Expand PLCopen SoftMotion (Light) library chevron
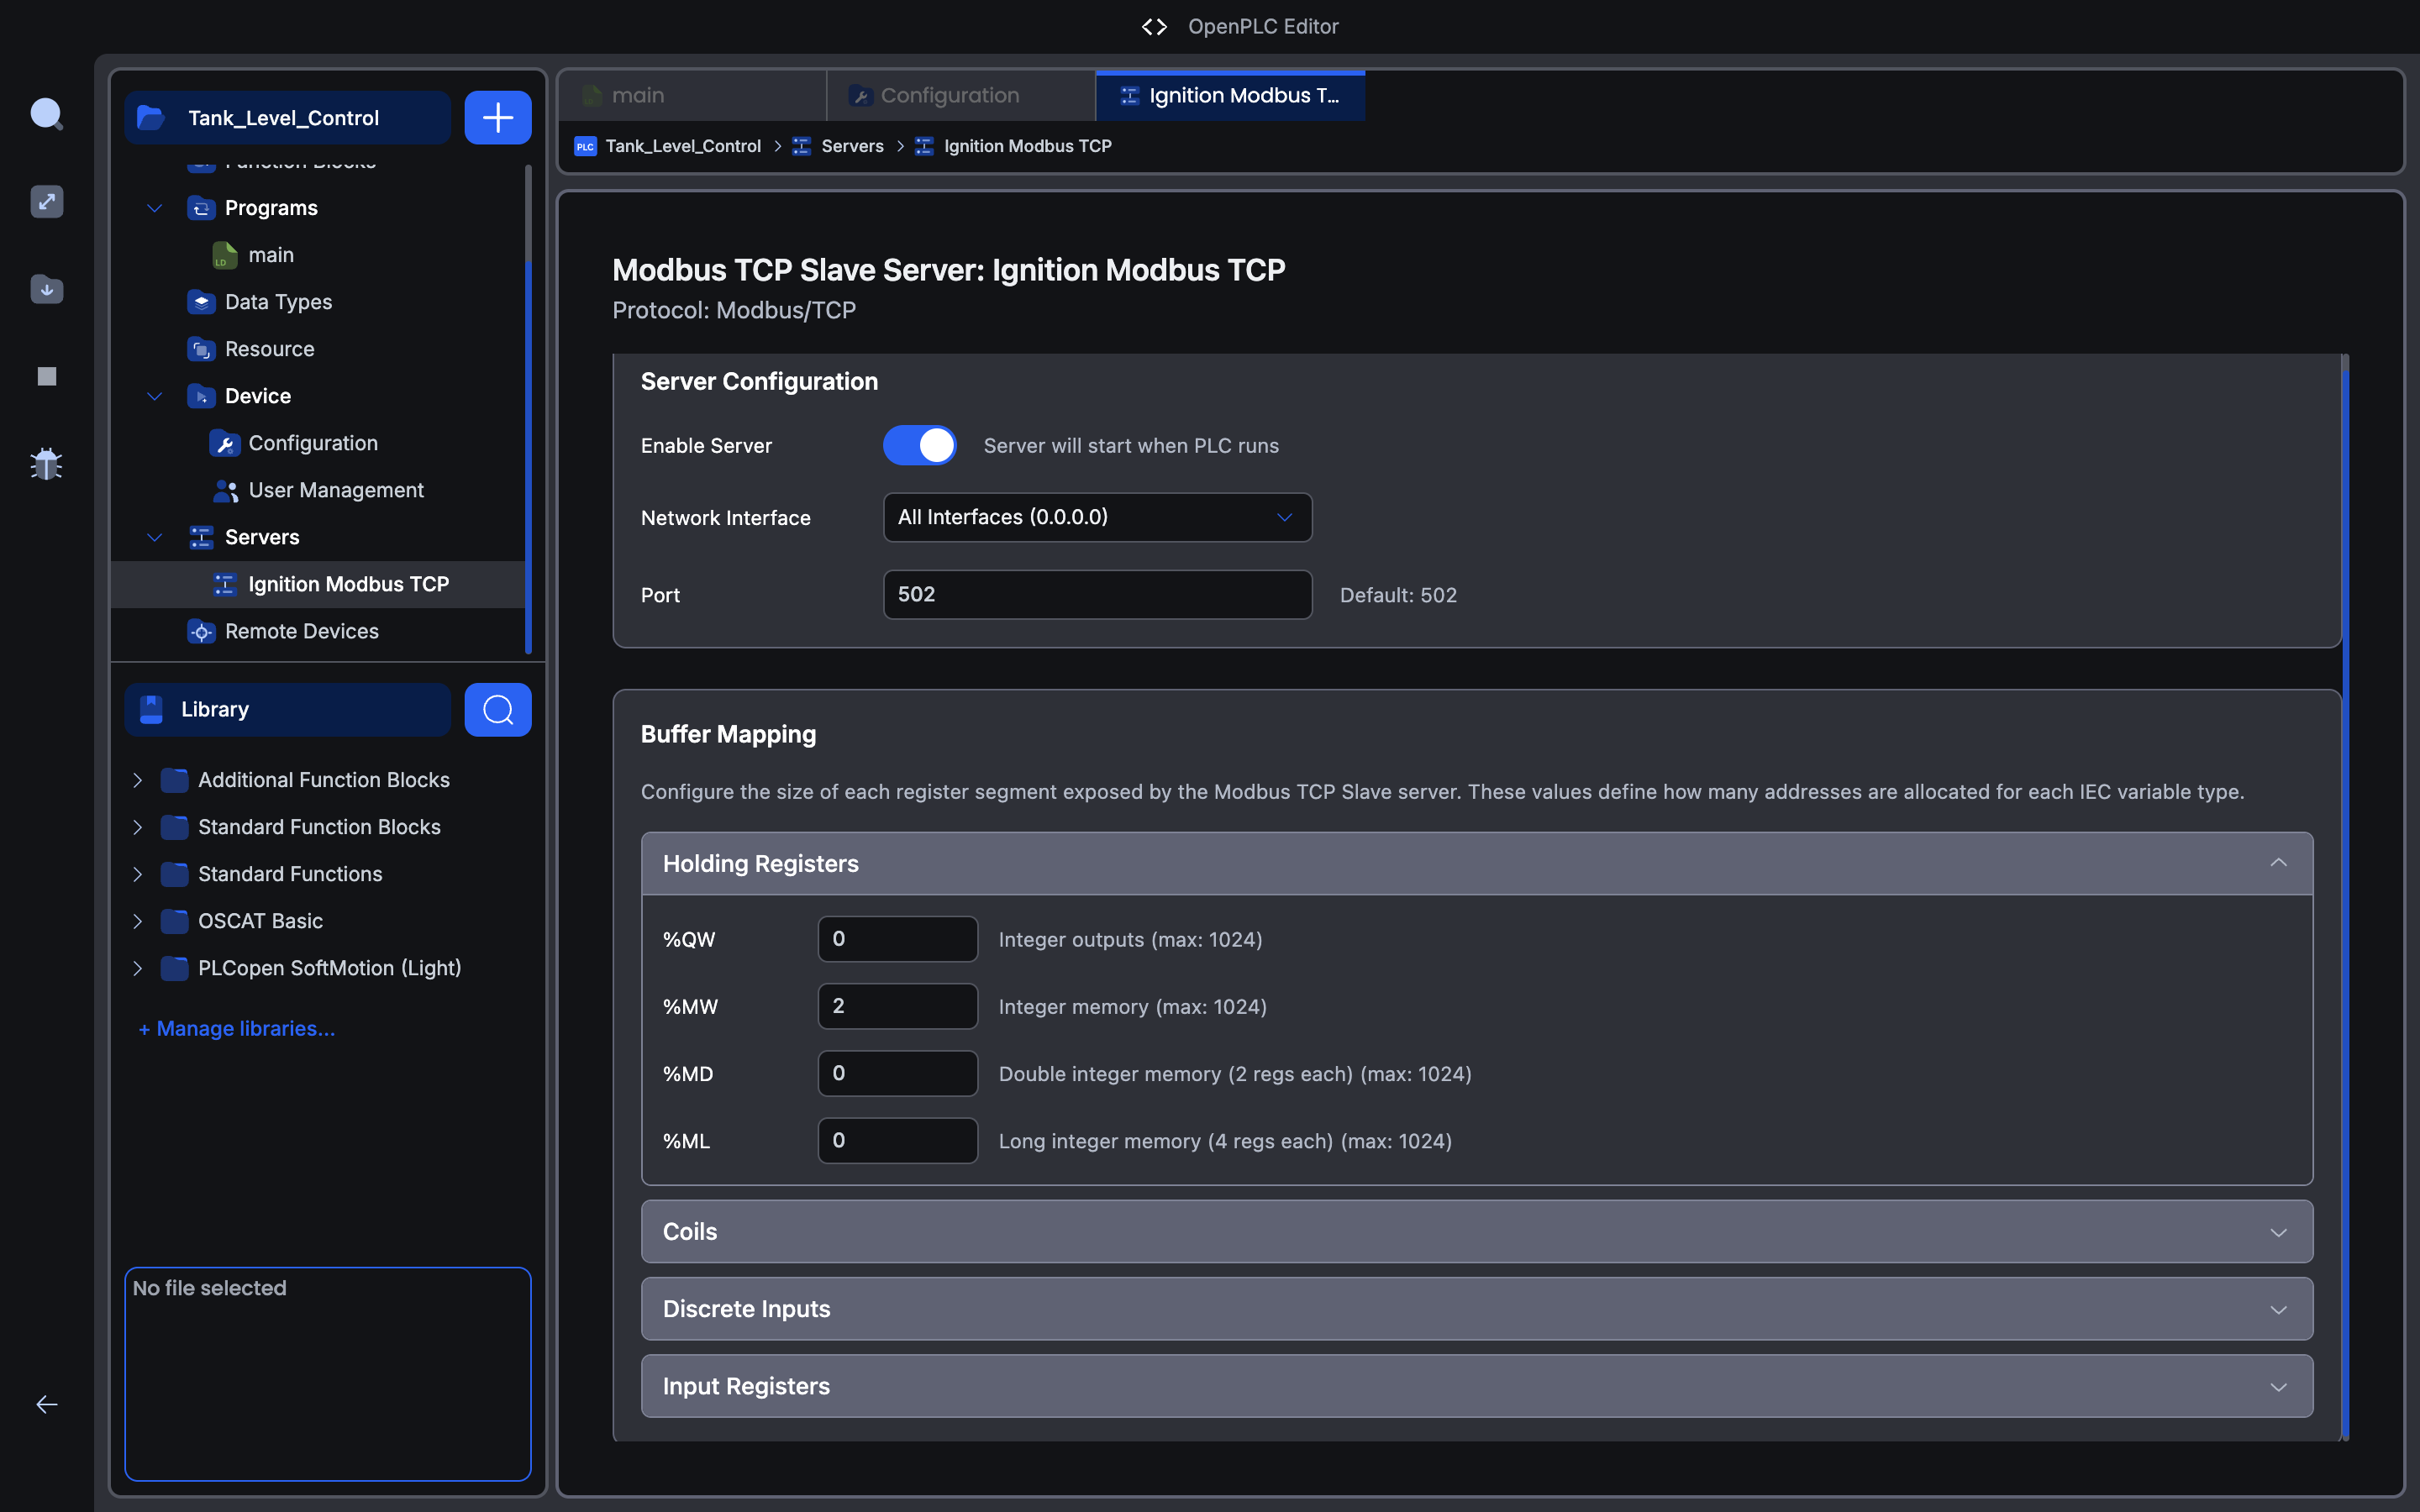Image resolution: width=2420 pixels, height=1512 pixels. pos(138,968)
